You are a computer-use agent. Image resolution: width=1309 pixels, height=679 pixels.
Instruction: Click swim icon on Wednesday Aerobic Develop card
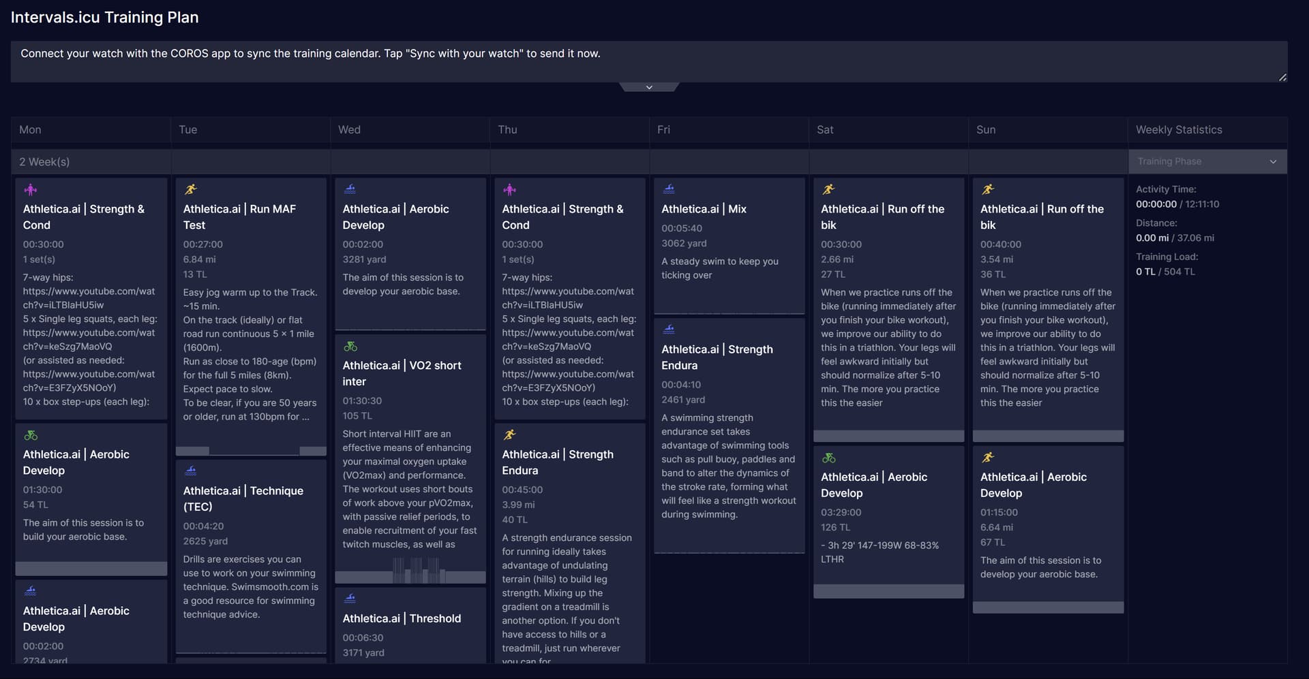pyautogui.click(x=350, y=189)
